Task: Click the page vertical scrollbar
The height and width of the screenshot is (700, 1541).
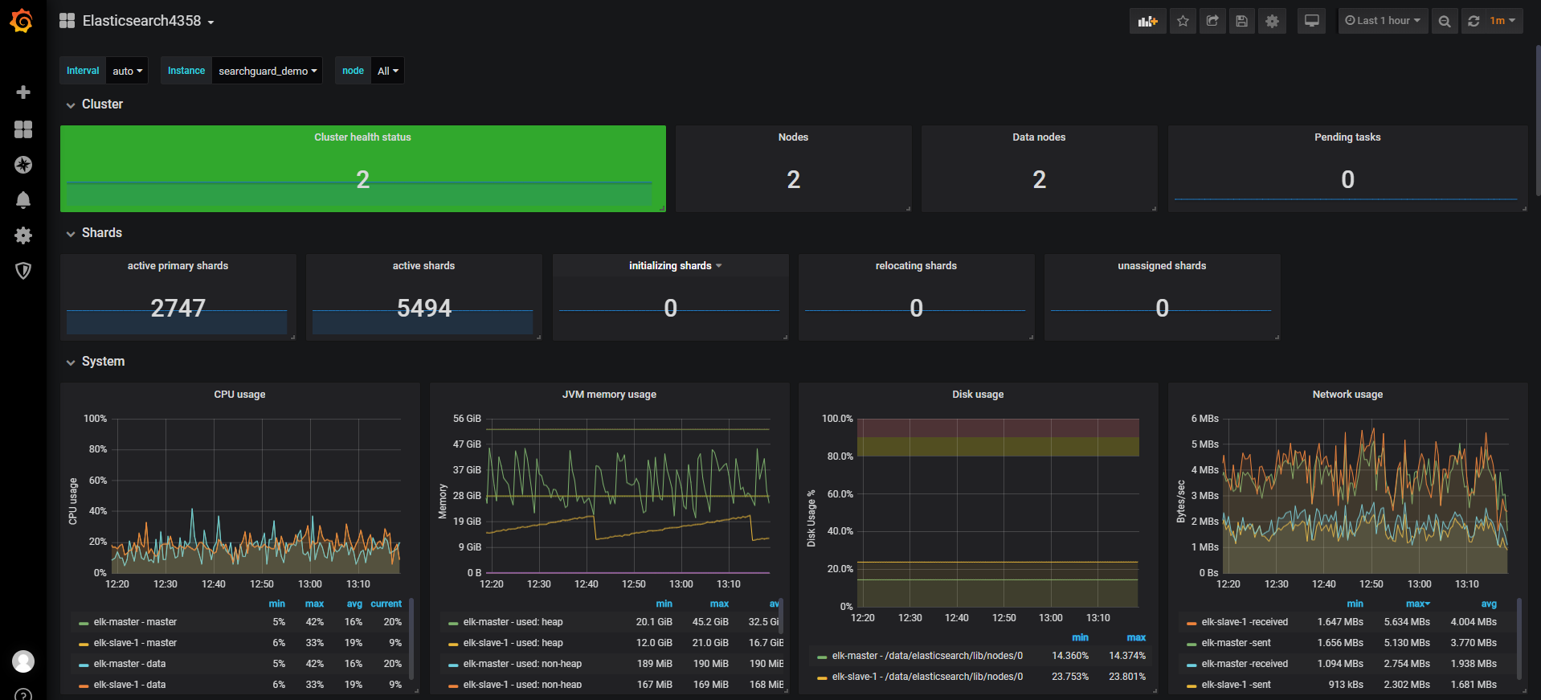Action: [x=1538, y=121]
